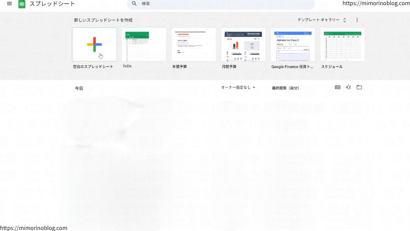Click the 年間予算 label text
The image size is (410, 231).
pos(179,67)
